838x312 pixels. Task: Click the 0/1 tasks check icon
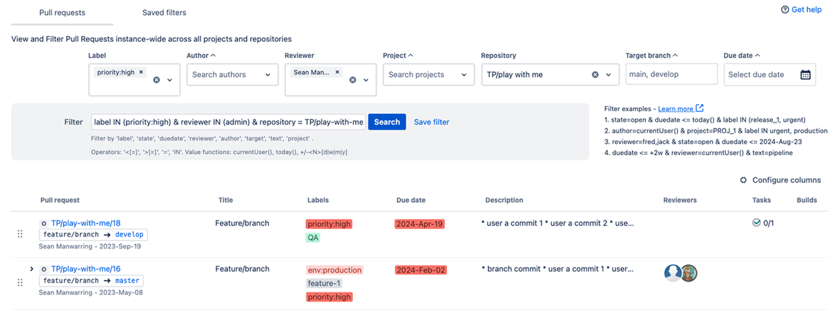click(756, 222)
